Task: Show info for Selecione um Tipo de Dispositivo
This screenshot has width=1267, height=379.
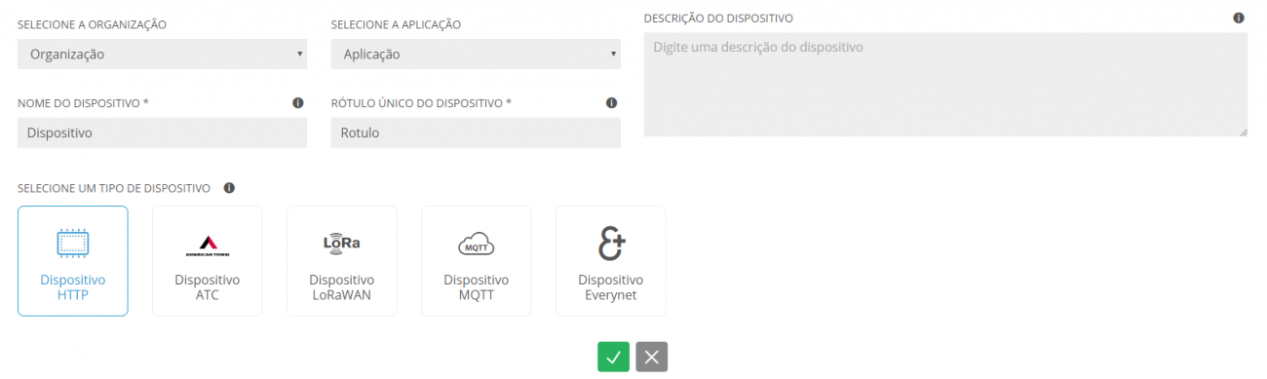Action: (x=229, y=188)
